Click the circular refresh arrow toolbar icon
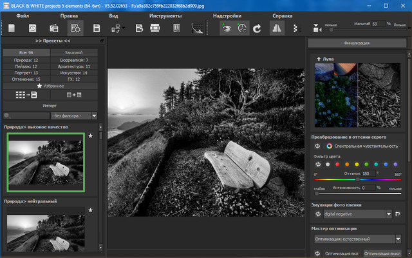 pyautogui.click(x=257, y=28)
